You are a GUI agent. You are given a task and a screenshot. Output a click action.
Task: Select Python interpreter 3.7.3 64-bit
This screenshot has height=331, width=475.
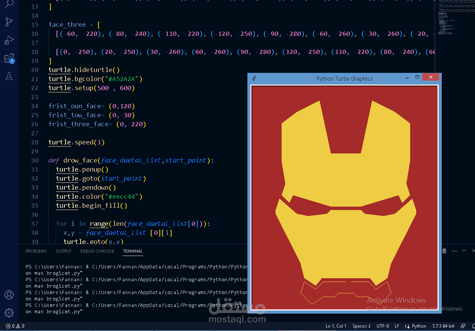(443, 326)
